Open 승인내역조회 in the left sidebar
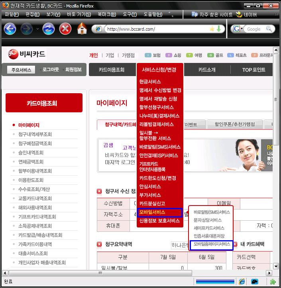 [31, 153]
